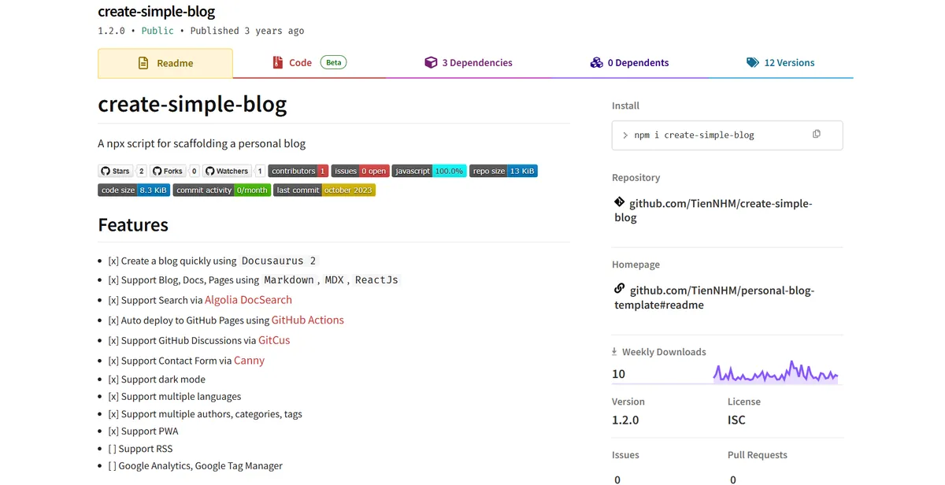Screen dimensions: 945x485
Task: Click the weekly downloads sparkline chart
Action: pos(776,372)
